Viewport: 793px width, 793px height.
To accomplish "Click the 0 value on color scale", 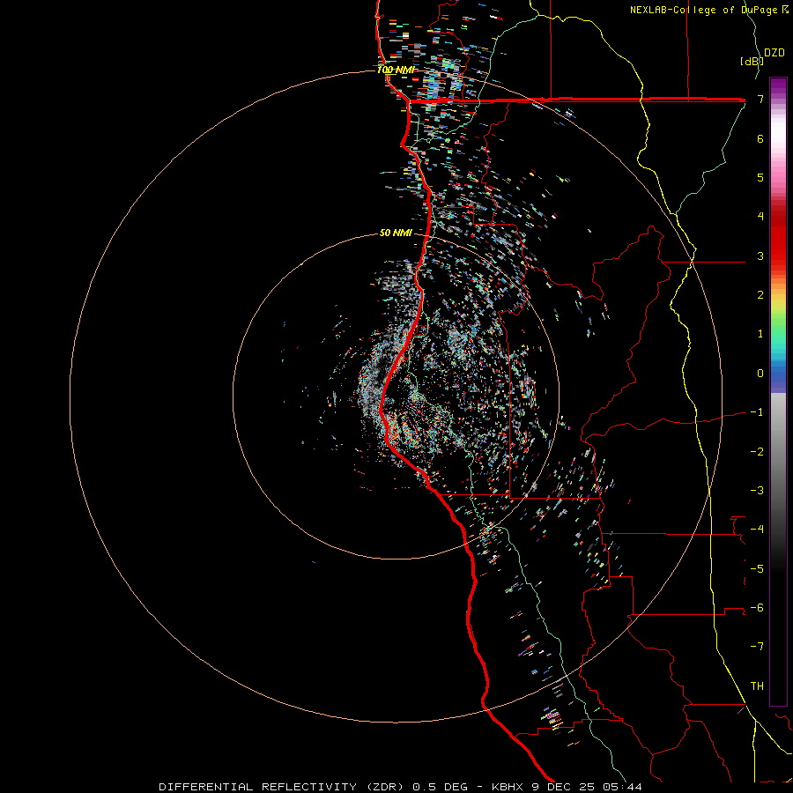I will click(760, 374).
